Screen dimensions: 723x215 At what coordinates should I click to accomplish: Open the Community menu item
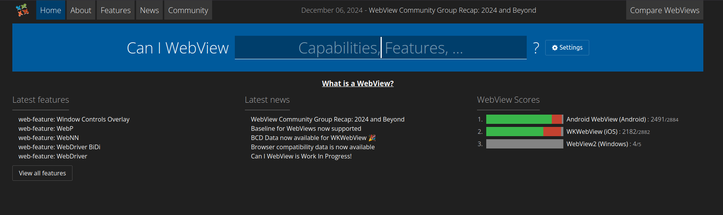[x=188, y=10]
